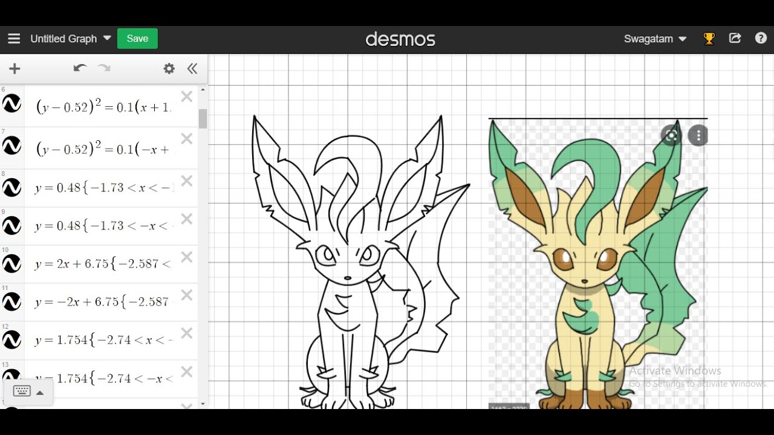Click the Redo arrow
774x435 pixels.
(104, 68)
